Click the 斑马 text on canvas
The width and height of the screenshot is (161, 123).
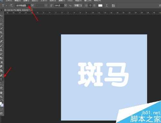point(103,74)
